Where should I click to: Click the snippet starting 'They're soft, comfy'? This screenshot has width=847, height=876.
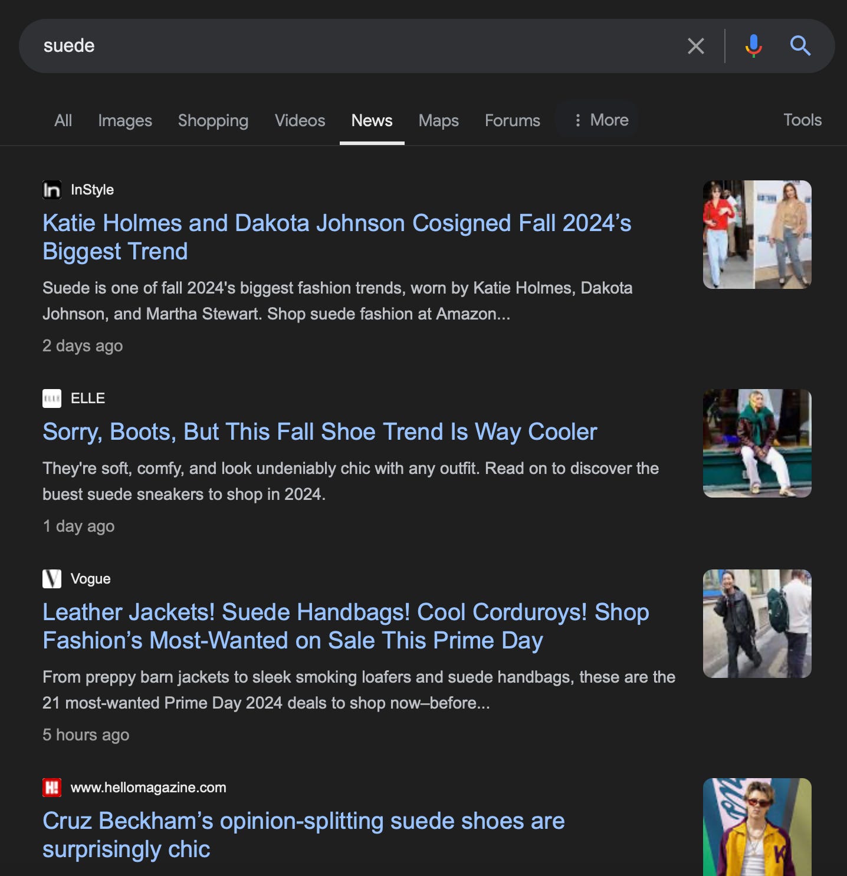350,481
